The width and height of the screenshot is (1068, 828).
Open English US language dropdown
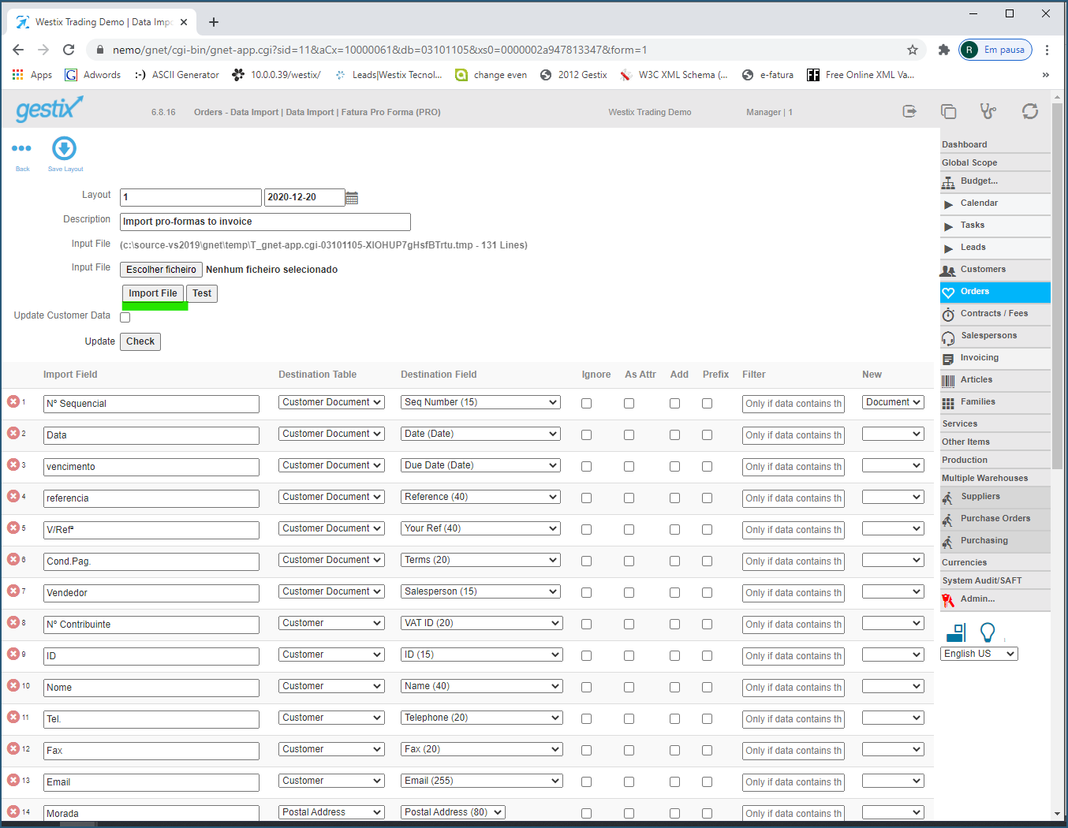(979, 654)
